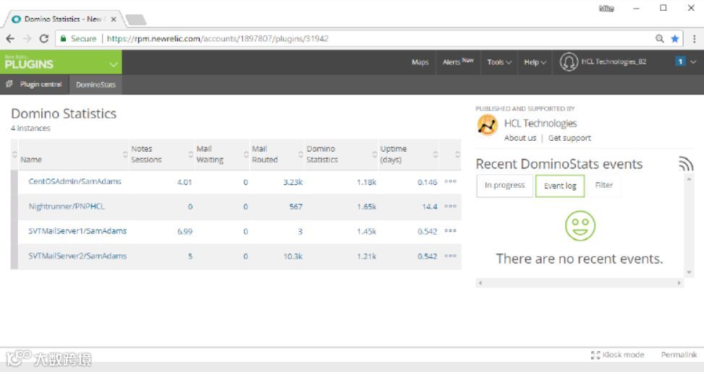Open SVTMailServer2/SamAdams instance
Screen dimensions: 704x372
77,256
